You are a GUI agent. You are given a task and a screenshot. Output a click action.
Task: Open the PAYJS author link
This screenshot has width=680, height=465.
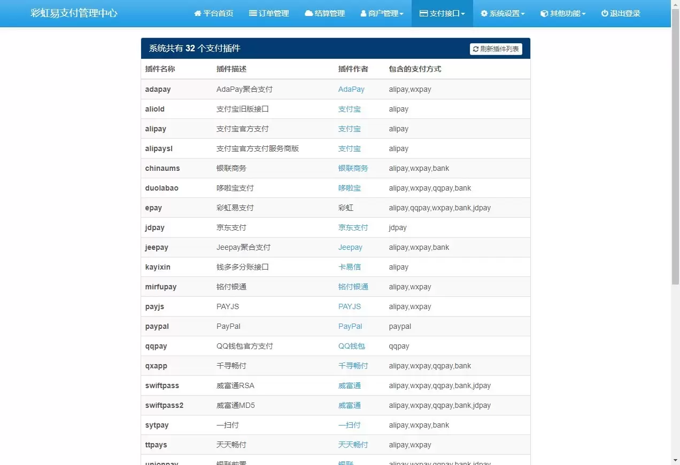[x=350, y=306]
